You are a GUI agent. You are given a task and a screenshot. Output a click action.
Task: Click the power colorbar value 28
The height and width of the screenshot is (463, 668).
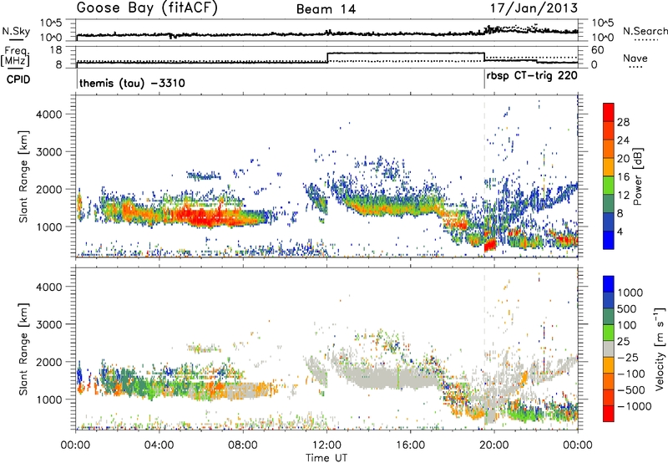[623, 122]
